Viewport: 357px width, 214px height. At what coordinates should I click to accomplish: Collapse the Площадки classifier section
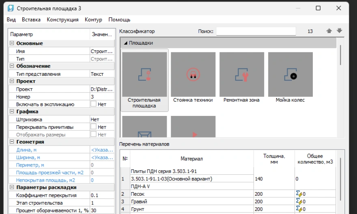[x=126, y=43]
